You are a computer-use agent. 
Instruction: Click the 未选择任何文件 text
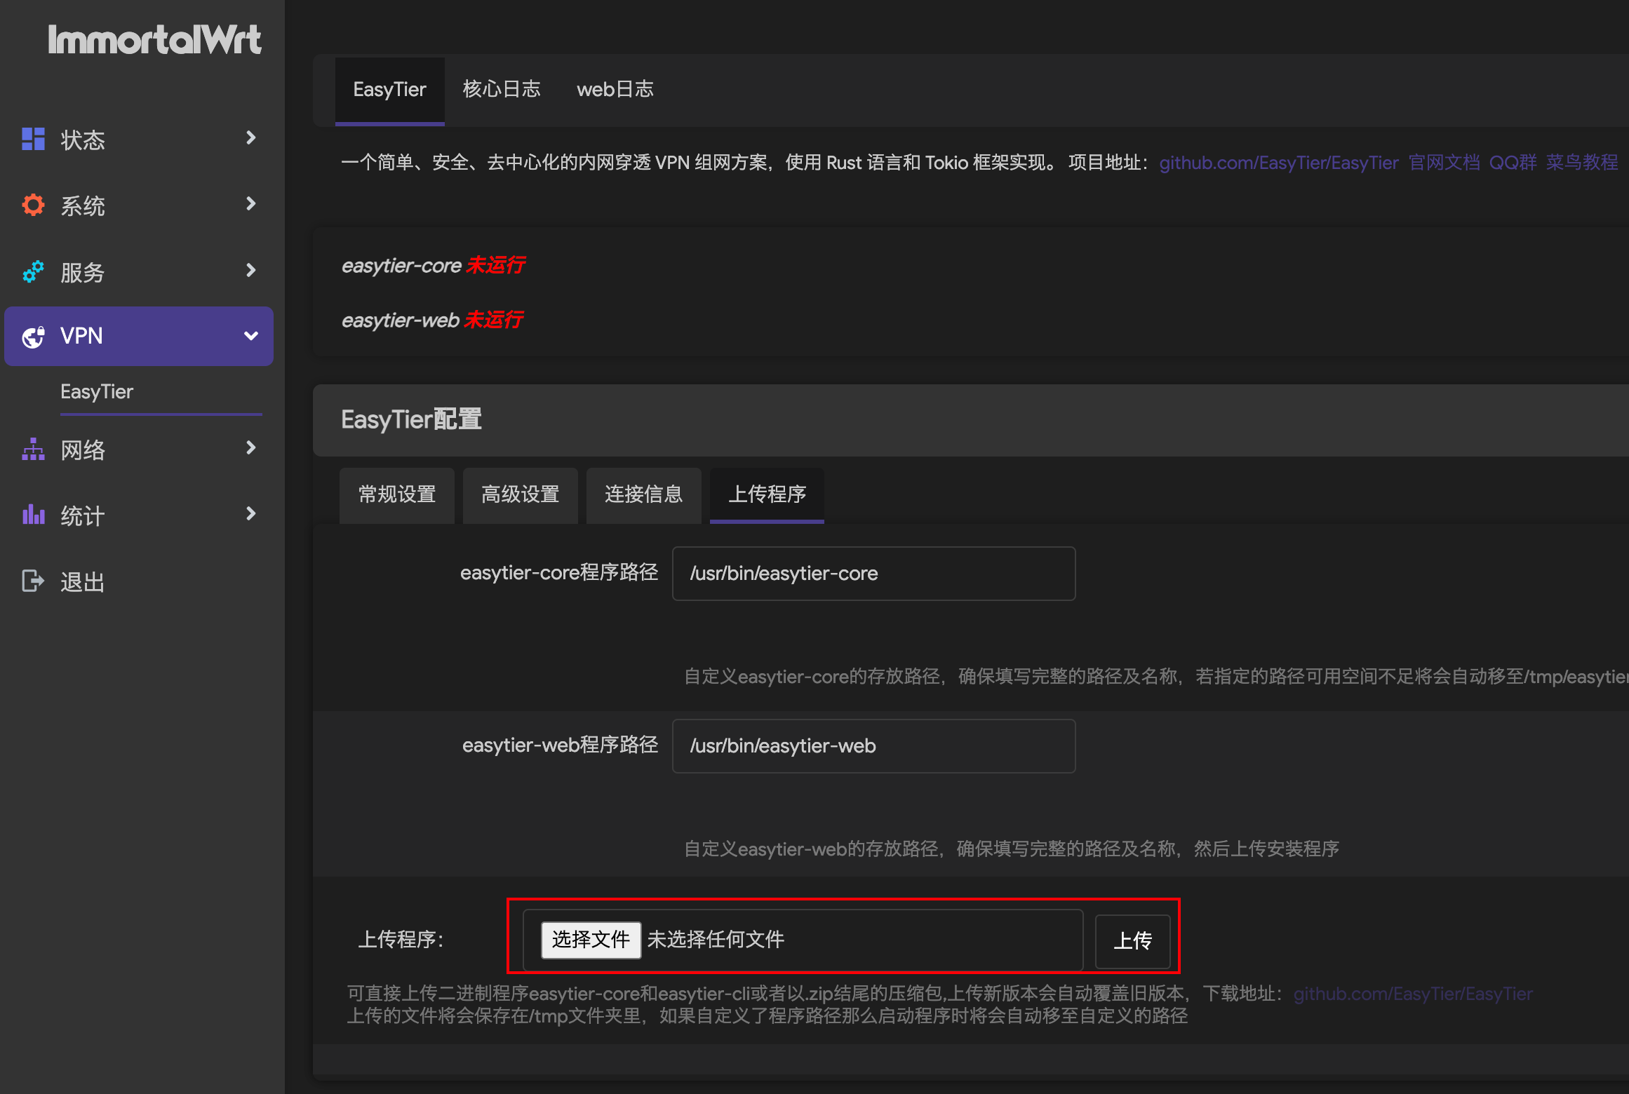[716, 940]
